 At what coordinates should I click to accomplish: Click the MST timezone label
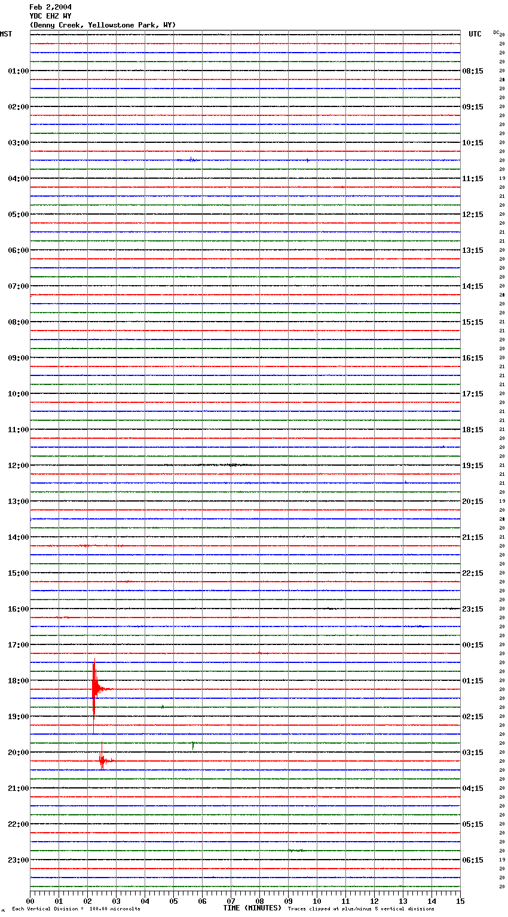coord(6,34)
